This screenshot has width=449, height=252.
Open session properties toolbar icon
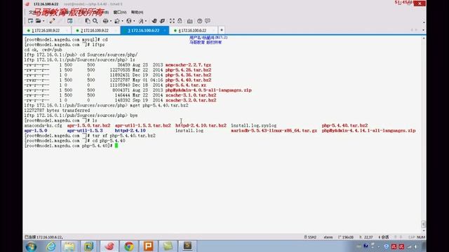pyautogui.click(x=70, y=21)
